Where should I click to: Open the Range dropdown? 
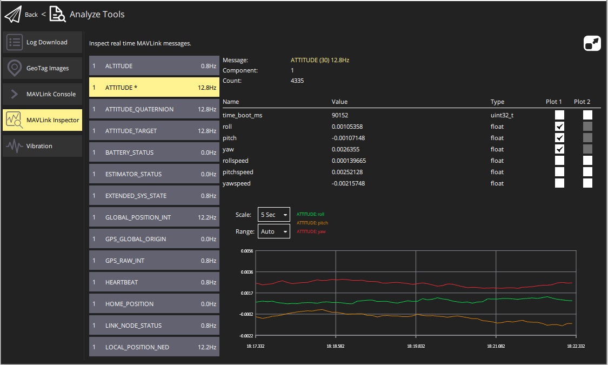pyautogui.click(x=273, y=231)
